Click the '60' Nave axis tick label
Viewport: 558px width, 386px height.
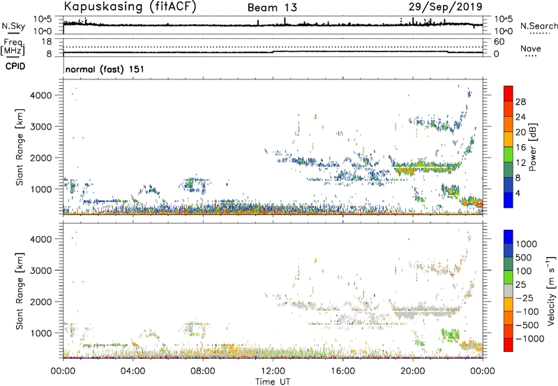point(499,42)
